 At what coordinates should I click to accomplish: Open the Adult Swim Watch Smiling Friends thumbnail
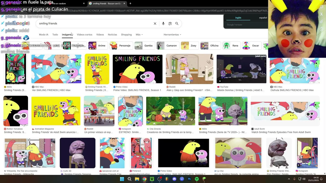coord(285,111)
